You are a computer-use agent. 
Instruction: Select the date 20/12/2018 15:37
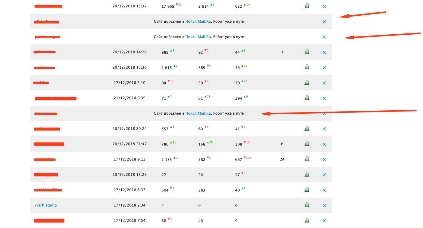click(x=129, y=6)
